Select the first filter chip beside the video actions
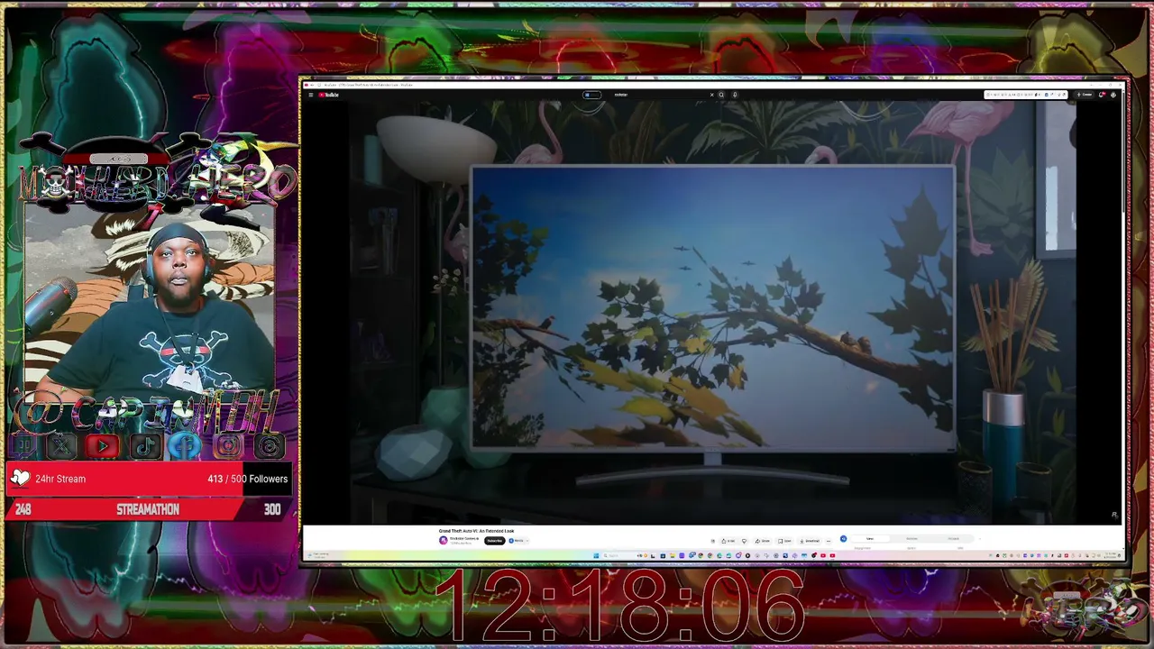Screen dimensions: 1154x649 [x=870, y=539]
